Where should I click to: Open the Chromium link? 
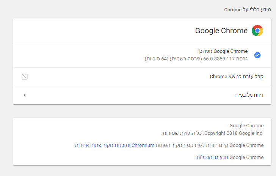(143, 145)
